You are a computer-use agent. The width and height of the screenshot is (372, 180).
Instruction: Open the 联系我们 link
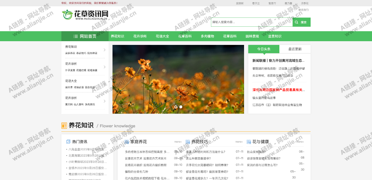pos(304,10)
